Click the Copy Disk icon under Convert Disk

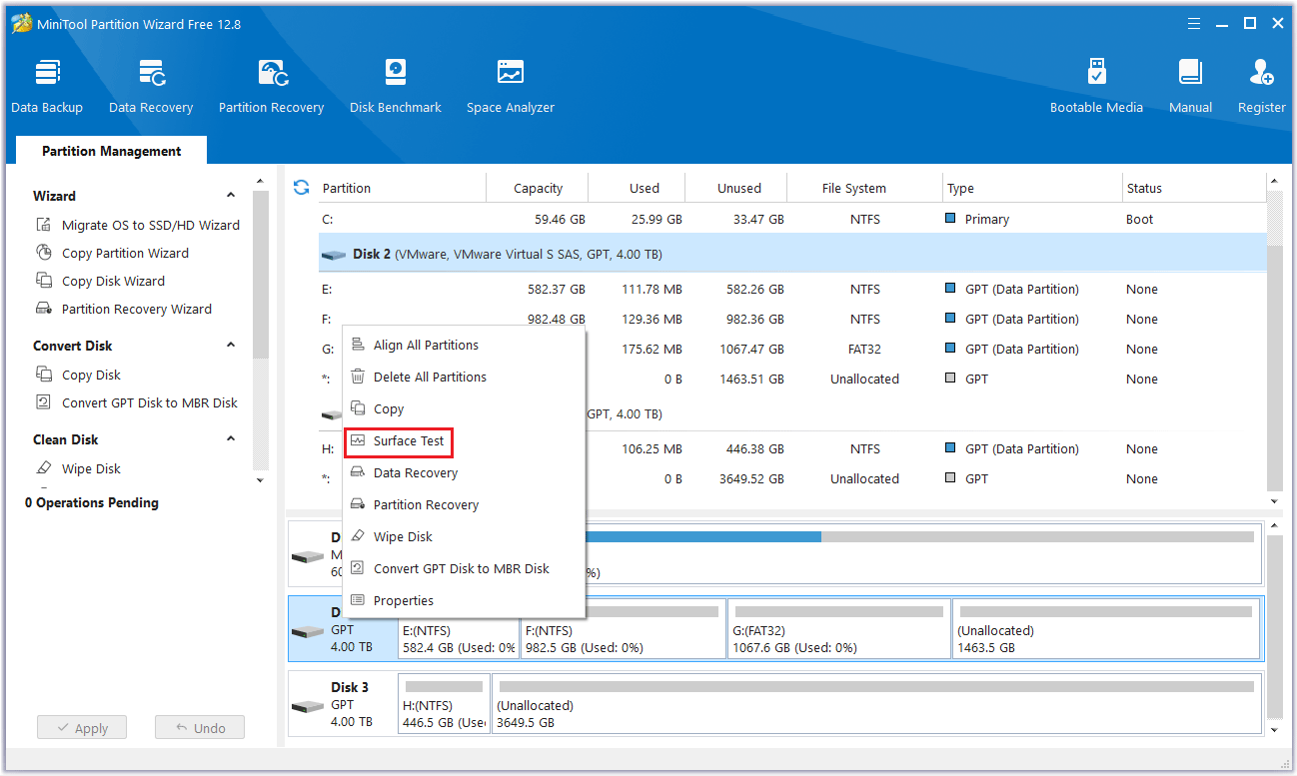coord(44,375)
